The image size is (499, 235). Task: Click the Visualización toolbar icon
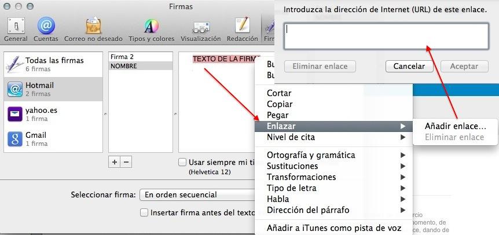[200, 28]
